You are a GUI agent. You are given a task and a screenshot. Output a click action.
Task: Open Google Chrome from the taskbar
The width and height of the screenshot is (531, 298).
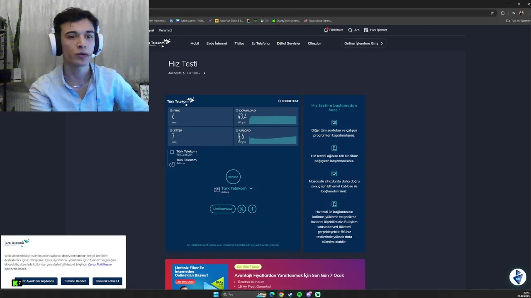pos(281,295)
